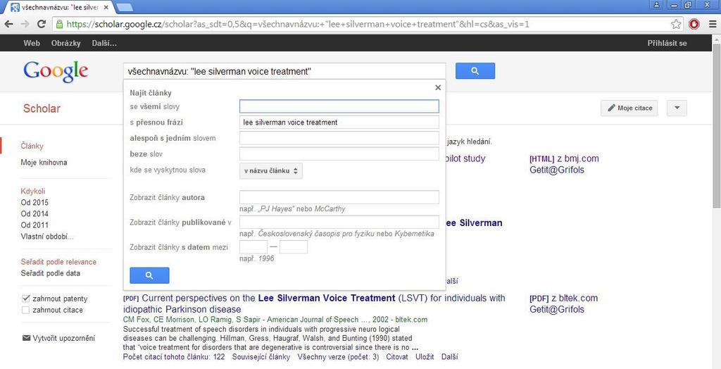The width and height of the screenshot is (721, 369).
Task: Click Vytvořit upozornění link
Action: click(64, 338)
